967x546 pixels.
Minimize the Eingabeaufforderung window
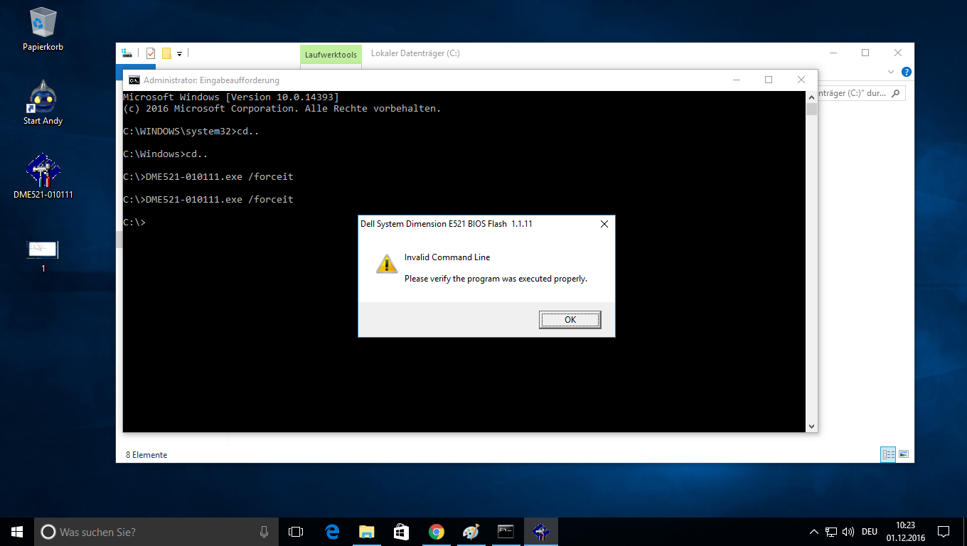click(x=736, y=80)
